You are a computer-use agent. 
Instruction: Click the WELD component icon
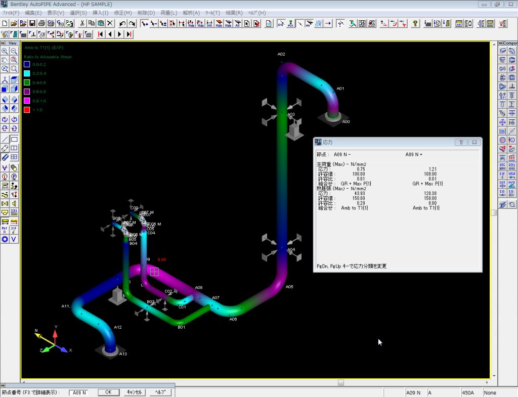[512, 175]
